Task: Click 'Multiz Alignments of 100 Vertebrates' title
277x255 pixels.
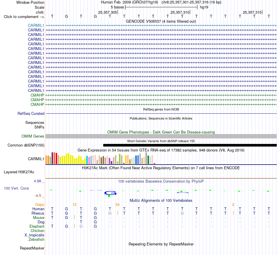Action: pos(161,200)
